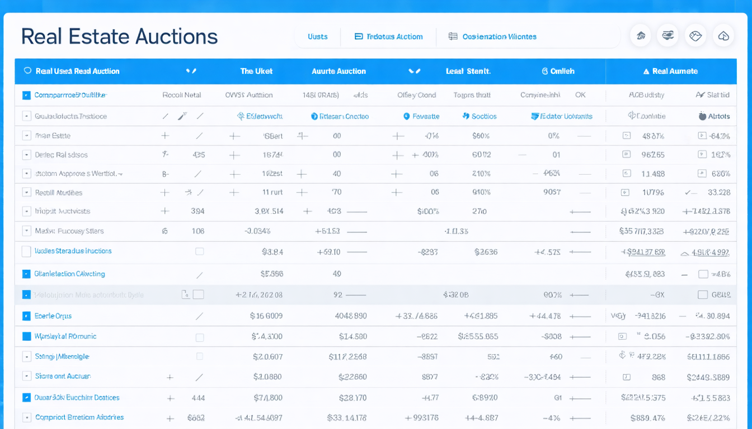Click the pin icon beside Fevaatte
The image size is (752, 429).
[x=407, y=116]
